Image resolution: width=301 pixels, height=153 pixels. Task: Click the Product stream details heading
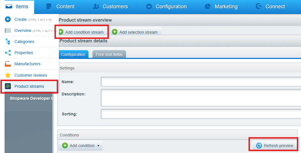pyautogui.click(x=83, y=41)
